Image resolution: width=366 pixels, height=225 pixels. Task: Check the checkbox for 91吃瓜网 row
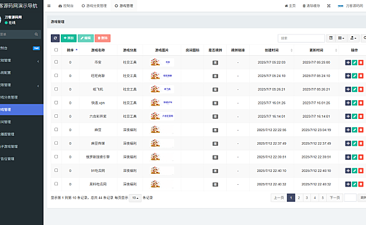pyautogui.click(x=56, y=170)
